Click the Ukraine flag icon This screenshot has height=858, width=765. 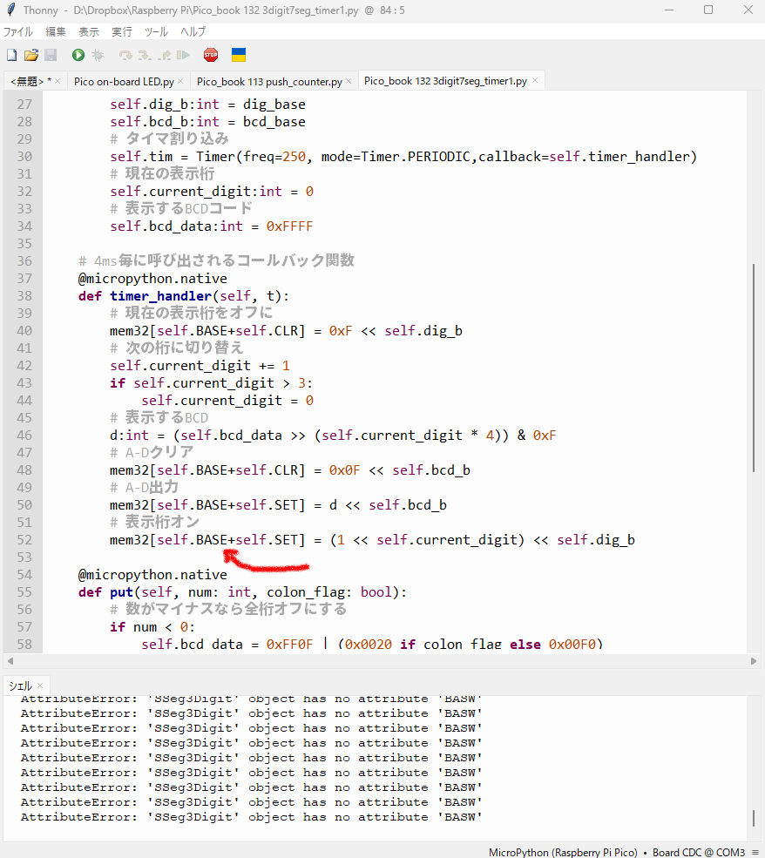[x=238, y=55]
